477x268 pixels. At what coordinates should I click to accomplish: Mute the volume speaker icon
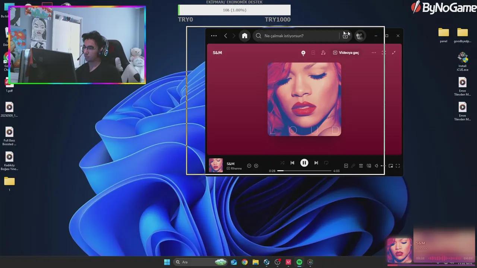376,166
